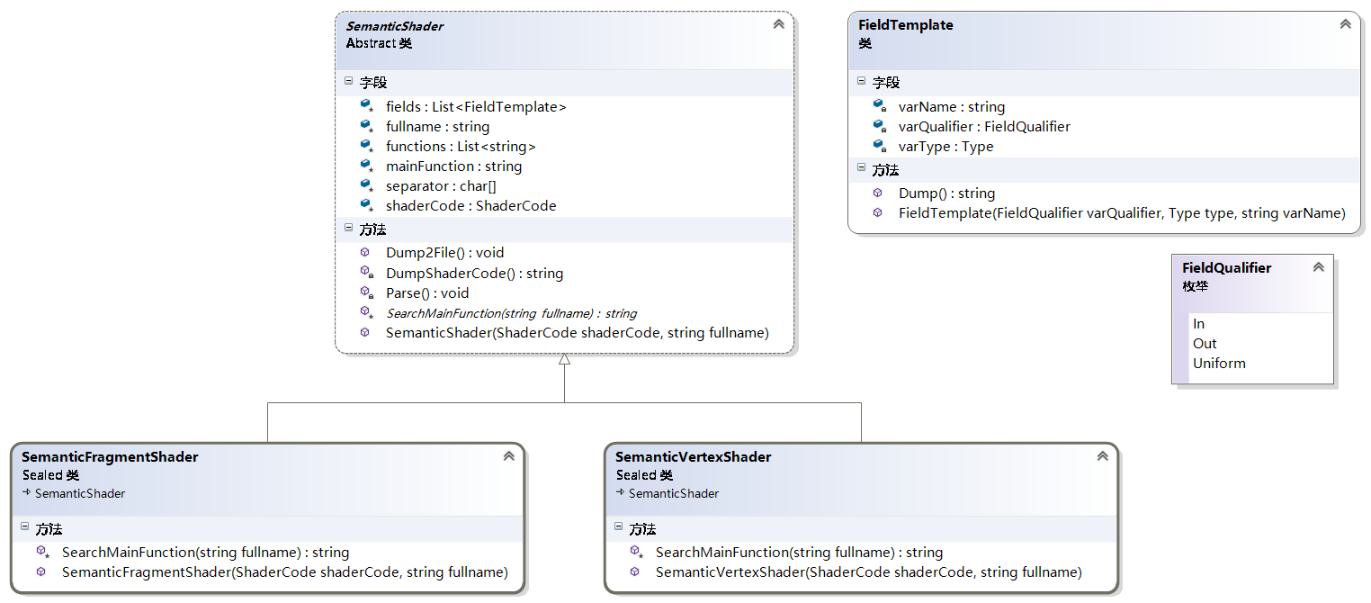The width and height of the screenshot is (1371, 603).
Task: Collapse 方法 section in SemanticVertexShader
Action: 618,527
